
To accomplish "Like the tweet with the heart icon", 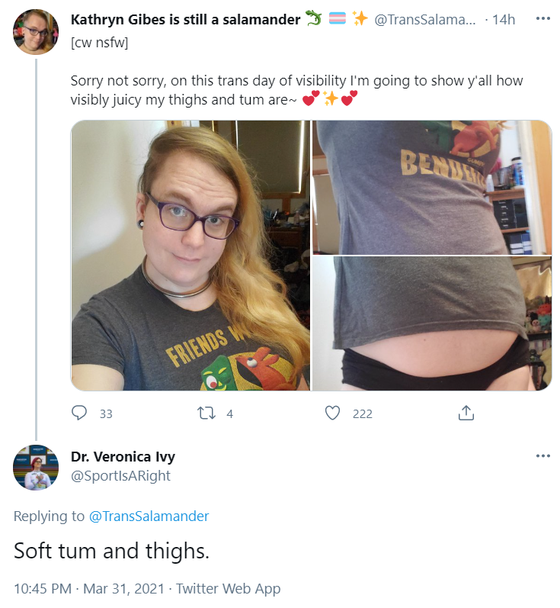I will coord(332,413).
